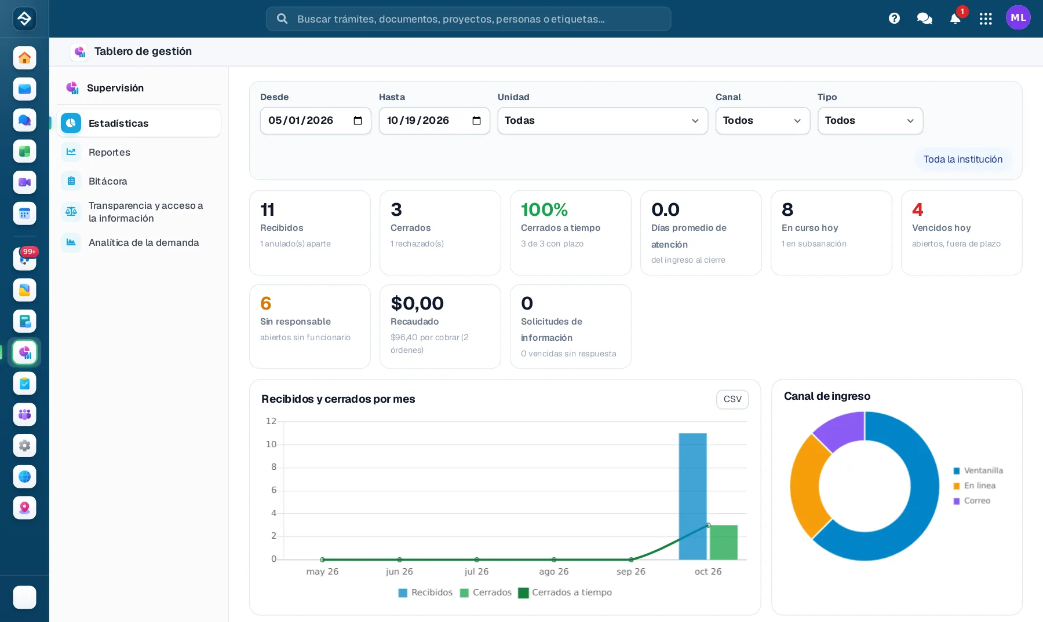This screenshot has width=1043, height=622.
Task: Click the help question mark icon
Action: coord(894,19)
